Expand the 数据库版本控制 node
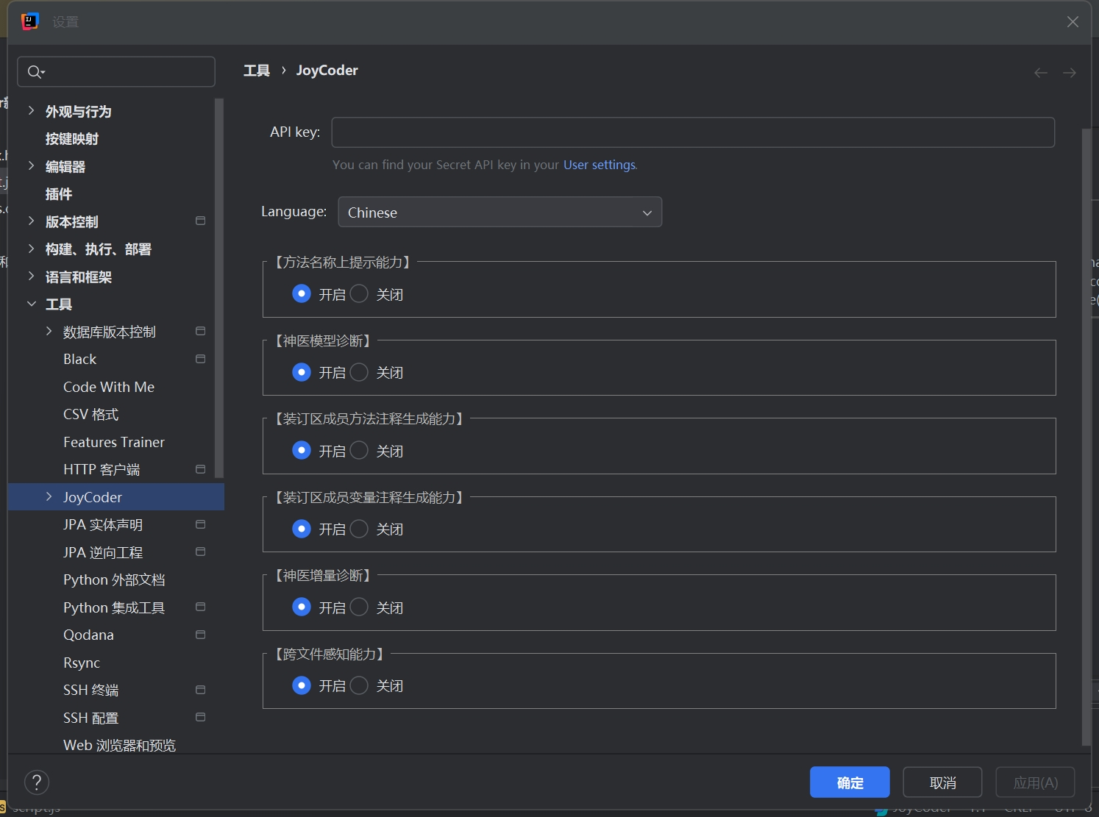 (x=49, y=332)
